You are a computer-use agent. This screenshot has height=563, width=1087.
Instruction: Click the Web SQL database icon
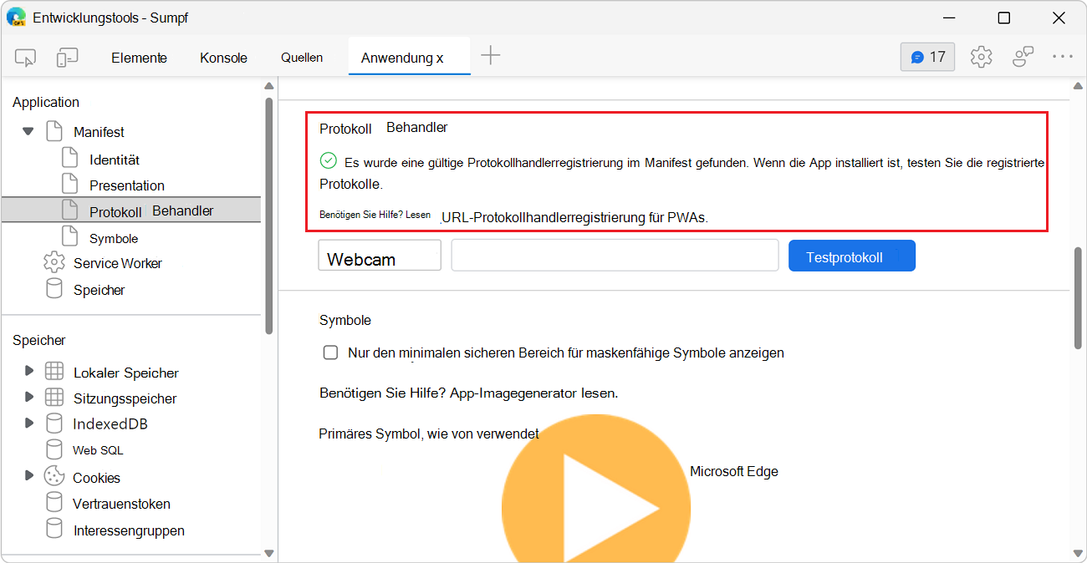(54, 449)
